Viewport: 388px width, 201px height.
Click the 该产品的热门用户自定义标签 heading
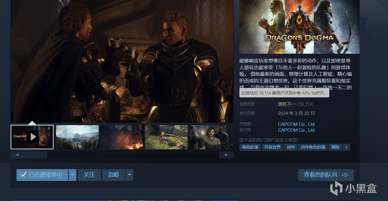point(269,140)
